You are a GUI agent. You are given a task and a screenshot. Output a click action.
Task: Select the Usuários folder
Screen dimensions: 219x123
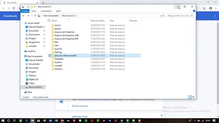58,62
